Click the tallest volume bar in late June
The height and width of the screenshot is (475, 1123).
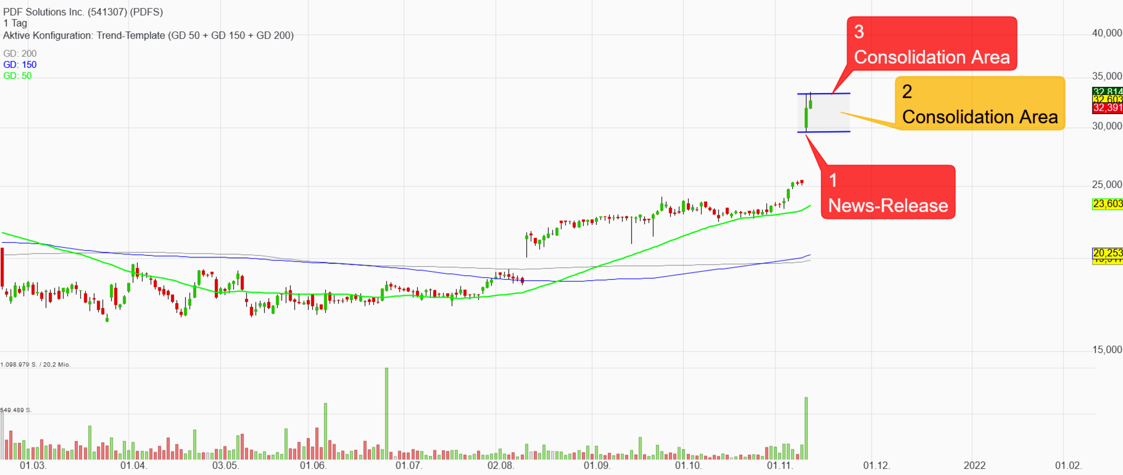point(386,414)
